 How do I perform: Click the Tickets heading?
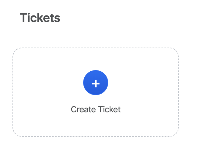[40, 18]
